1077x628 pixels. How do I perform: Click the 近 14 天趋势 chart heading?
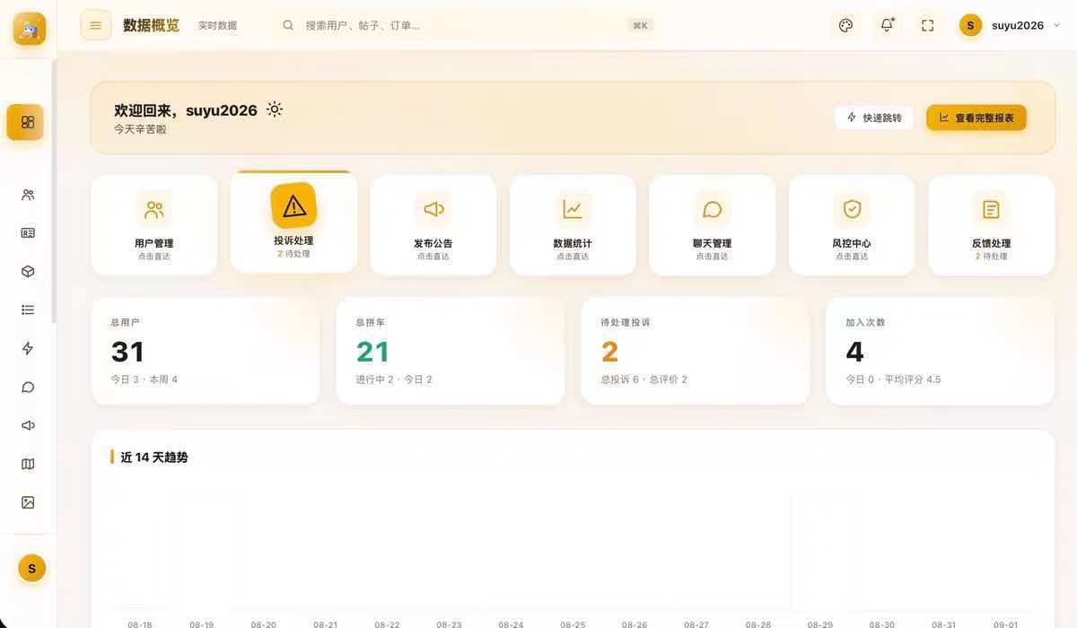click(154, 458)
